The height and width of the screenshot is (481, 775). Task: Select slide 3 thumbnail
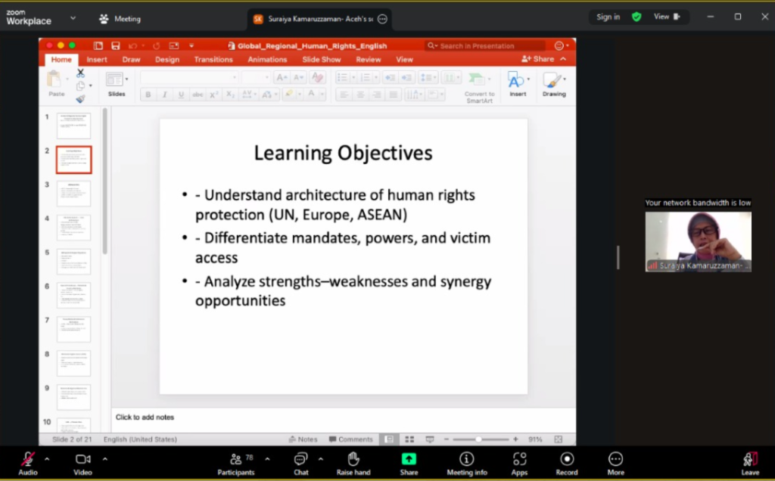click(73, 193)
